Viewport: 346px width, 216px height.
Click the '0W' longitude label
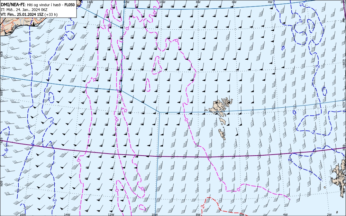pos(343,2)
